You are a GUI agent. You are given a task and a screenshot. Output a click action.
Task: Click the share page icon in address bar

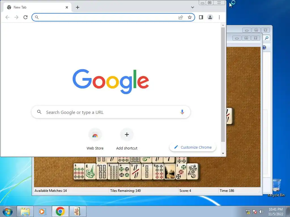(181, 17)
